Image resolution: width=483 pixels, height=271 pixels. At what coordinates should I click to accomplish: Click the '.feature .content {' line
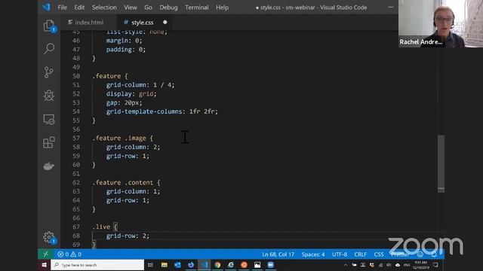(x=126, y=182)
